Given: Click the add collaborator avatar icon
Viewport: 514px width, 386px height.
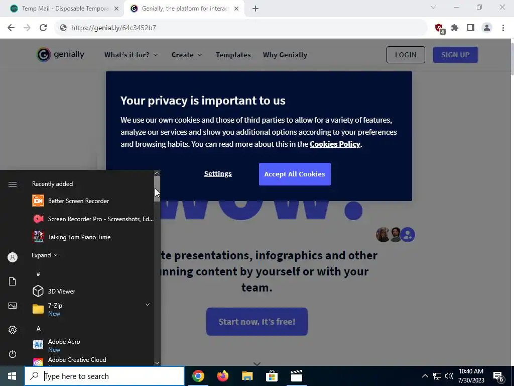Looking at the screenshot, I should pos(408,235).
